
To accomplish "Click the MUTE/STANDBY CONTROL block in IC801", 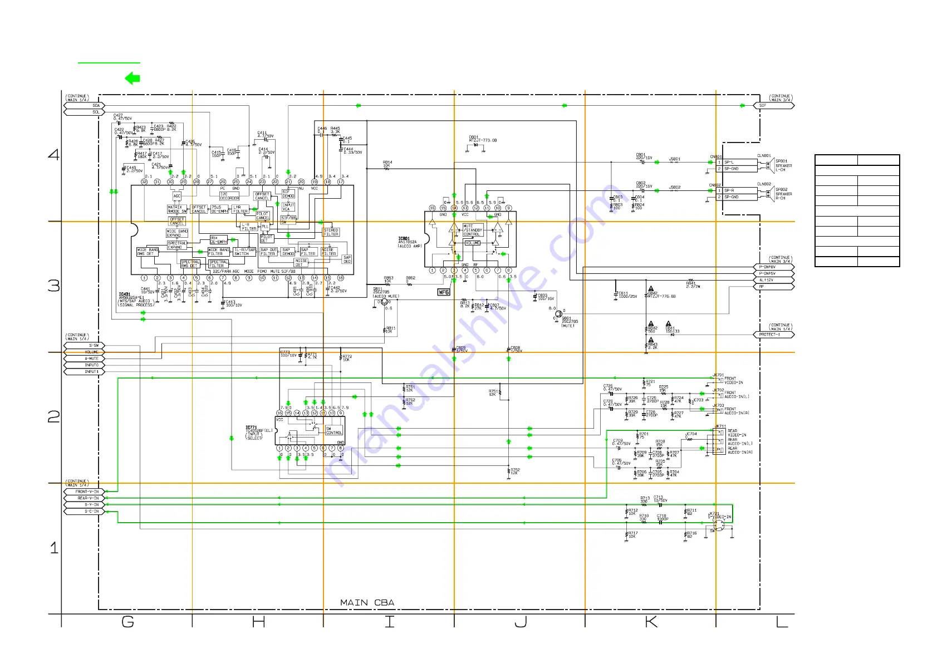I will tap(473, 230).
